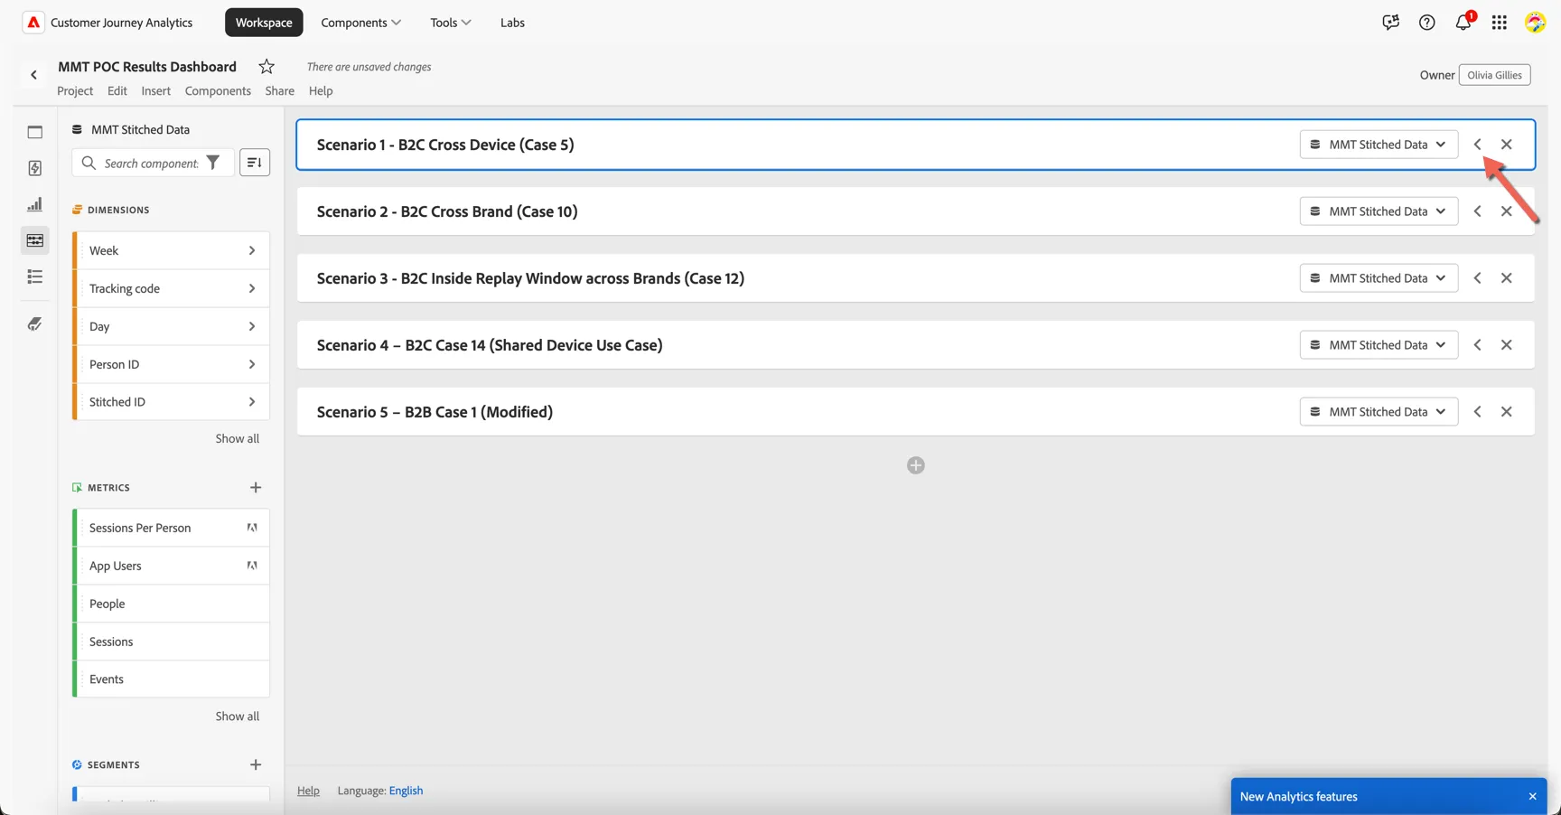The height and width of the screenshot is (815, 1561).
Task: Expand the Scenario 3 panel chevron
Action: 1478,278
